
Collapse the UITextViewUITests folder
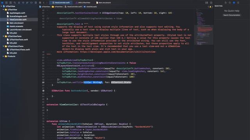[x=4, y=46]
